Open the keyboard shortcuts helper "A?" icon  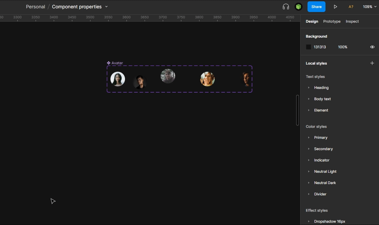tap(350, 6)
